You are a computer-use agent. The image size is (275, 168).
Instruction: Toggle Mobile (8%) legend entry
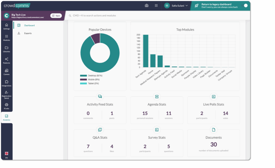[x=90, y=79]
